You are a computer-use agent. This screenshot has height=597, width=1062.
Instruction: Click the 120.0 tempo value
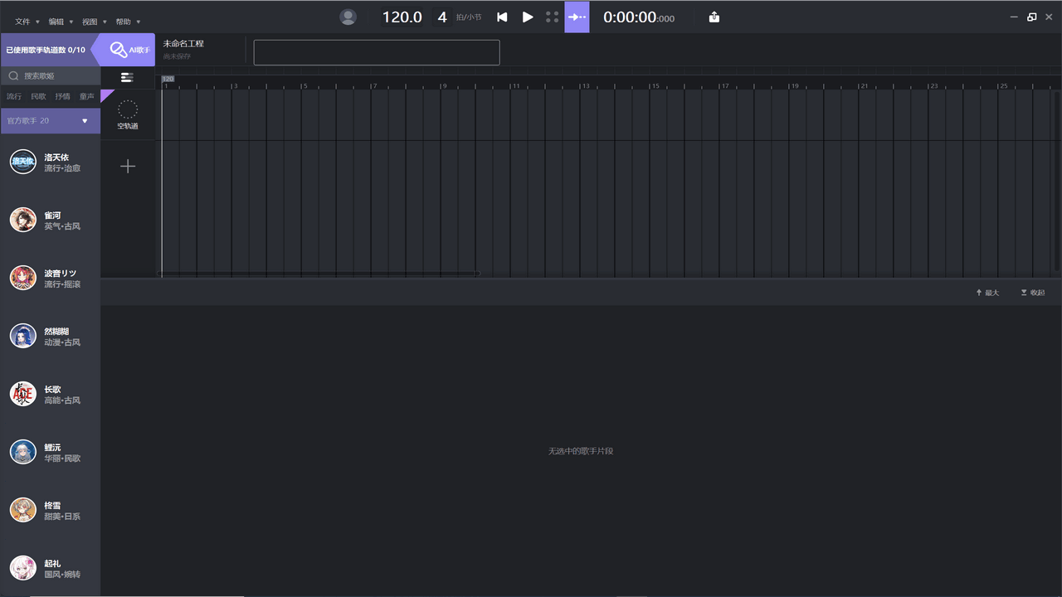click(x=402, y=17)
